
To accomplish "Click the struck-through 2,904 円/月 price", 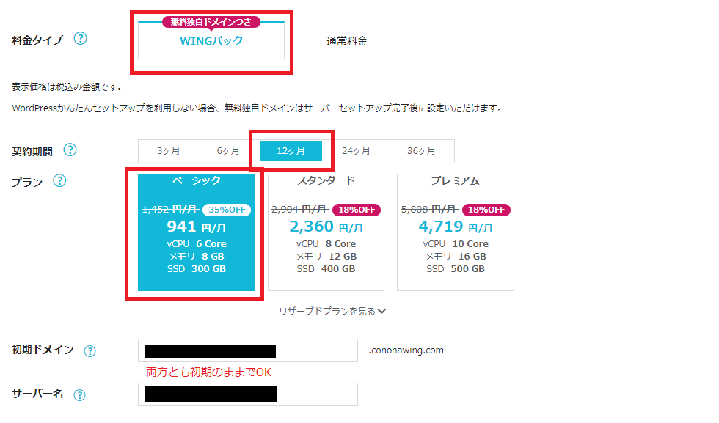I will point(300,210).
